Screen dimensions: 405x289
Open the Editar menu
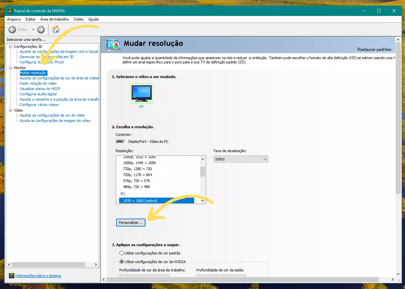pos(31,19)
